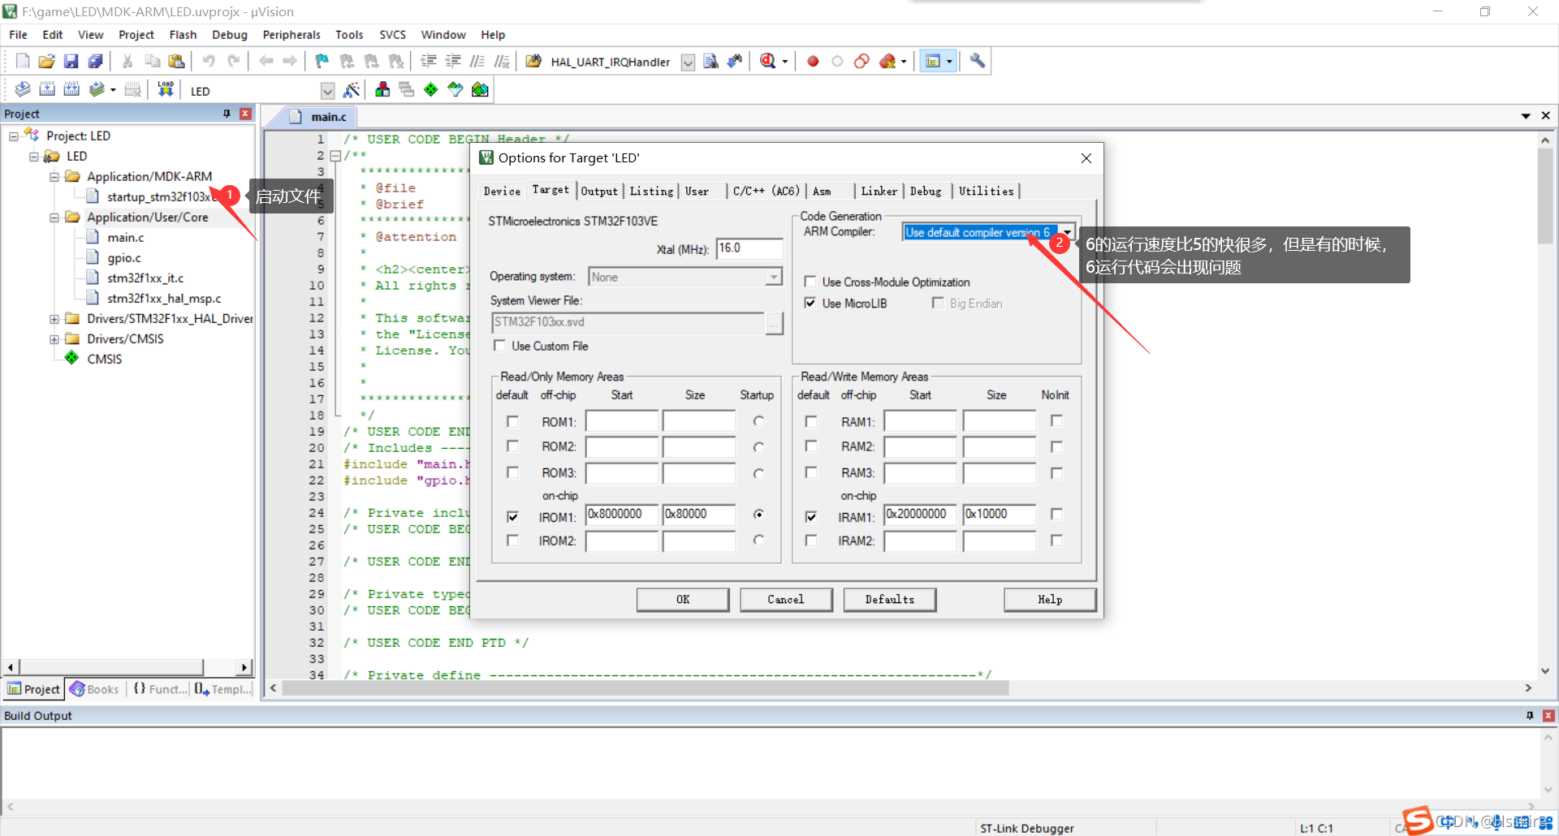Click the Configuration wrench icon

click(x=978, y=61)
